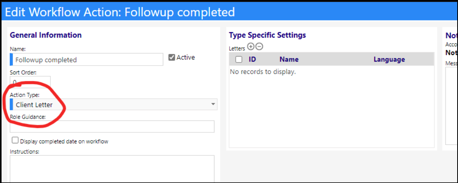Viewport: 458px width, 183px height.
Task: Add a letter with the plus icon
Action: pyautogui.click(x=251, y=47)
